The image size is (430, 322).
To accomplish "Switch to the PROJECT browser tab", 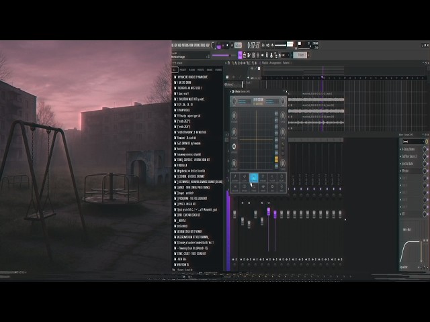I will (x=183, y=70).
